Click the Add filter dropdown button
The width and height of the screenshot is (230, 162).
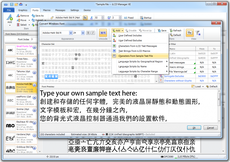[118, 31]
